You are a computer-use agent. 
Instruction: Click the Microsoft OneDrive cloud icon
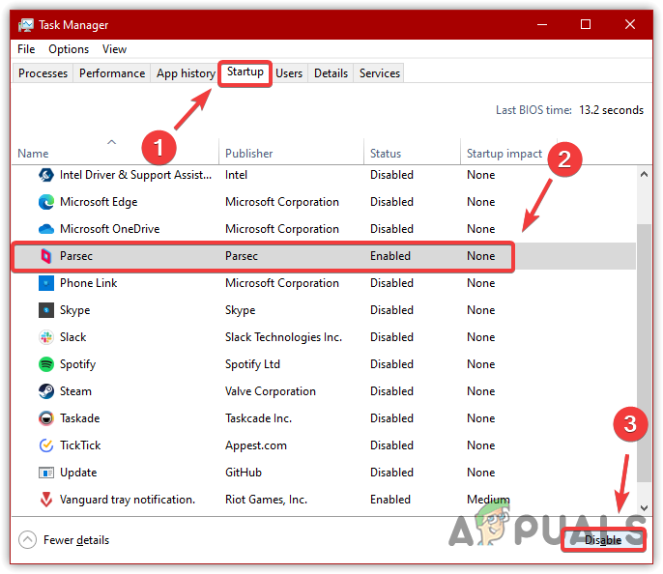tap(46, 229)
